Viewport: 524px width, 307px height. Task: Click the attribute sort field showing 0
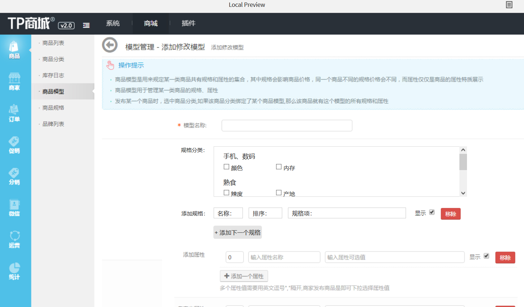click(235, 257)
